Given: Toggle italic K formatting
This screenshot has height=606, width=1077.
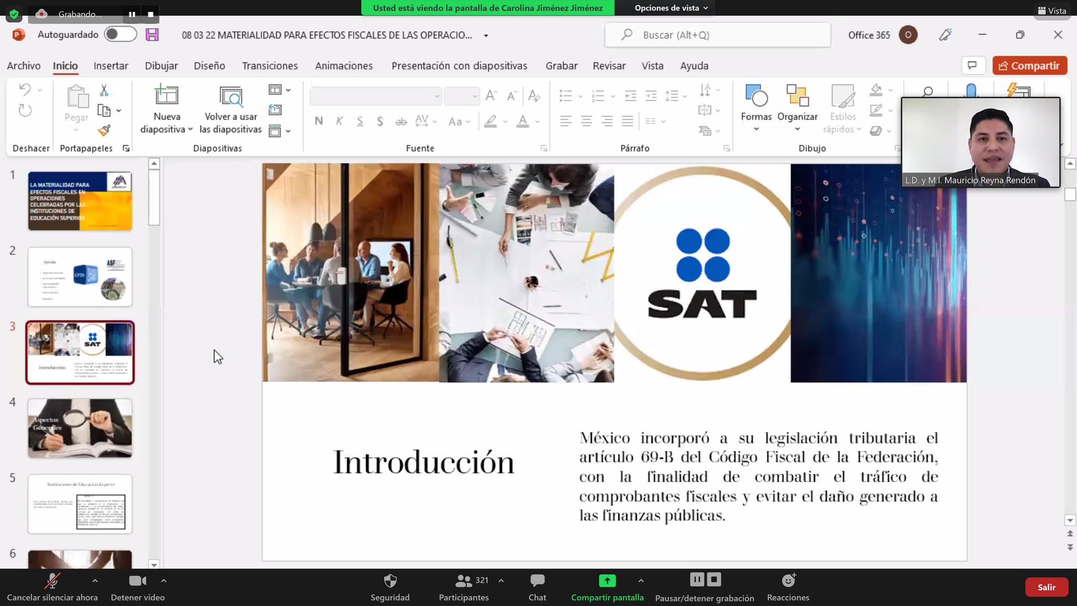Looking at the screenshot, I should [x=339, y=121].
